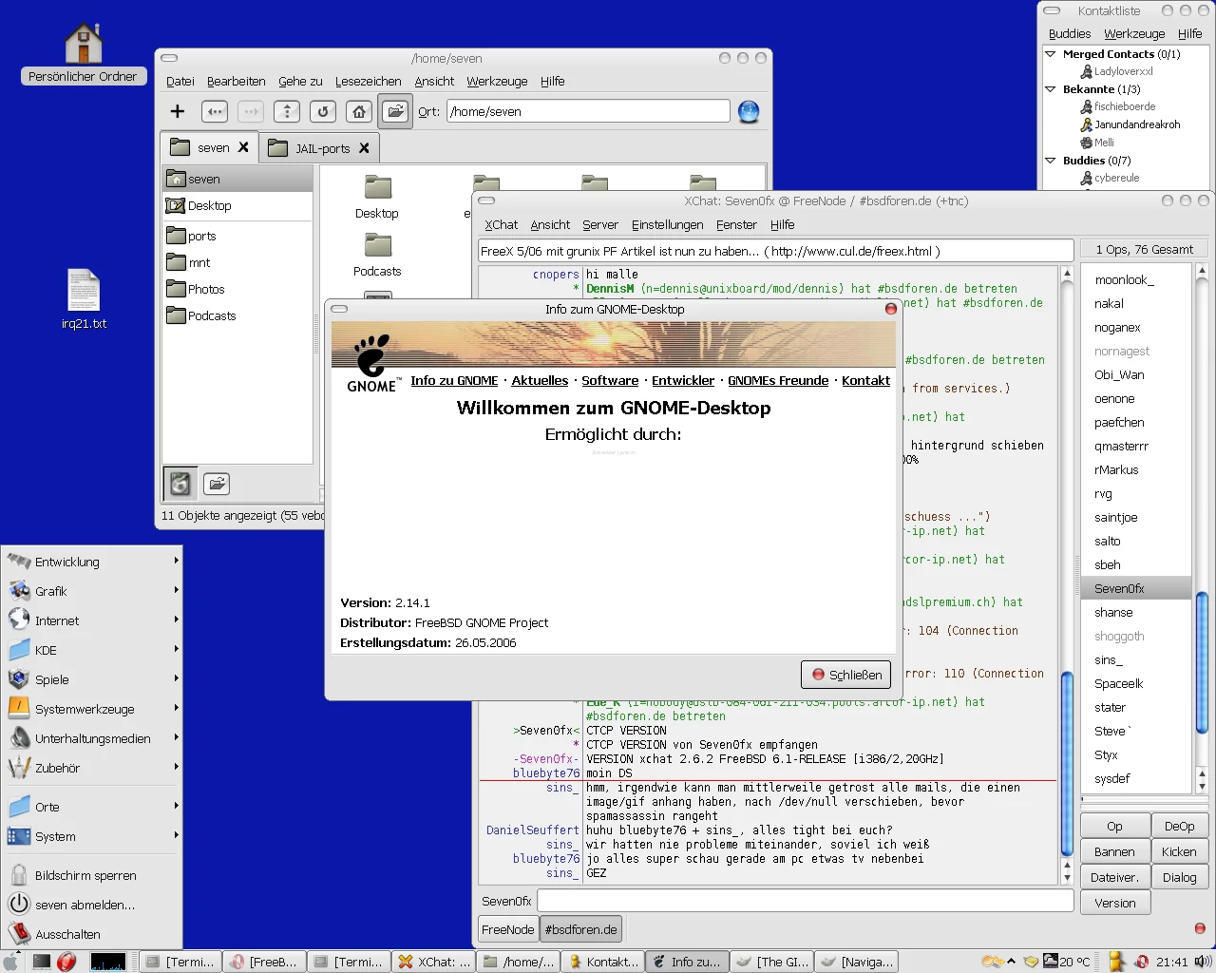This screenshot has height=973, width=1216.
Task: Click the volume speaker icon in panel
Action: tap(1201, 962)
